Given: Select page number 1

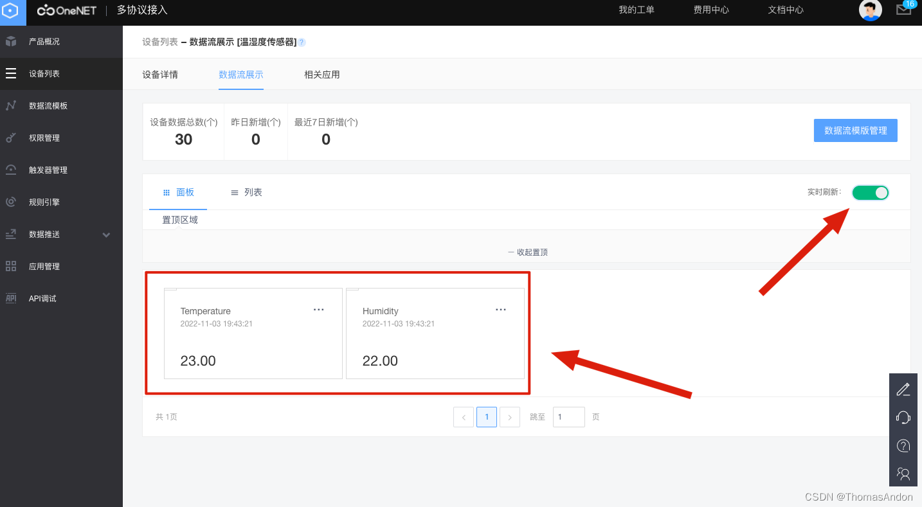Looking at the screenshot, I should coord(487,417).
